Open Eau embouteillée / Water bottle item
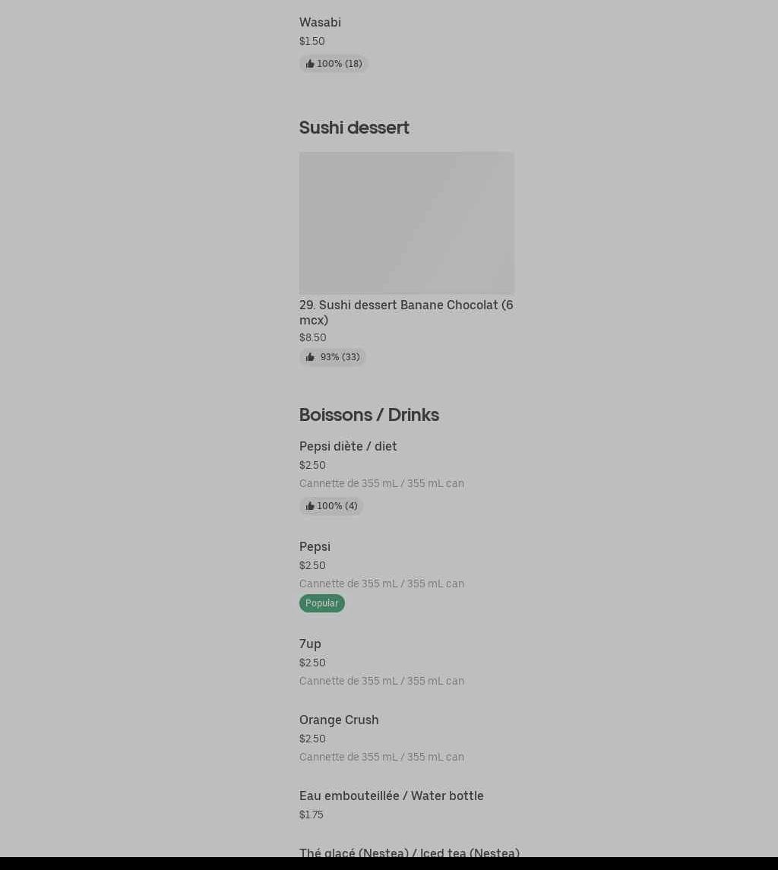This screenshot has height=870, width=778. coord(391,796)
